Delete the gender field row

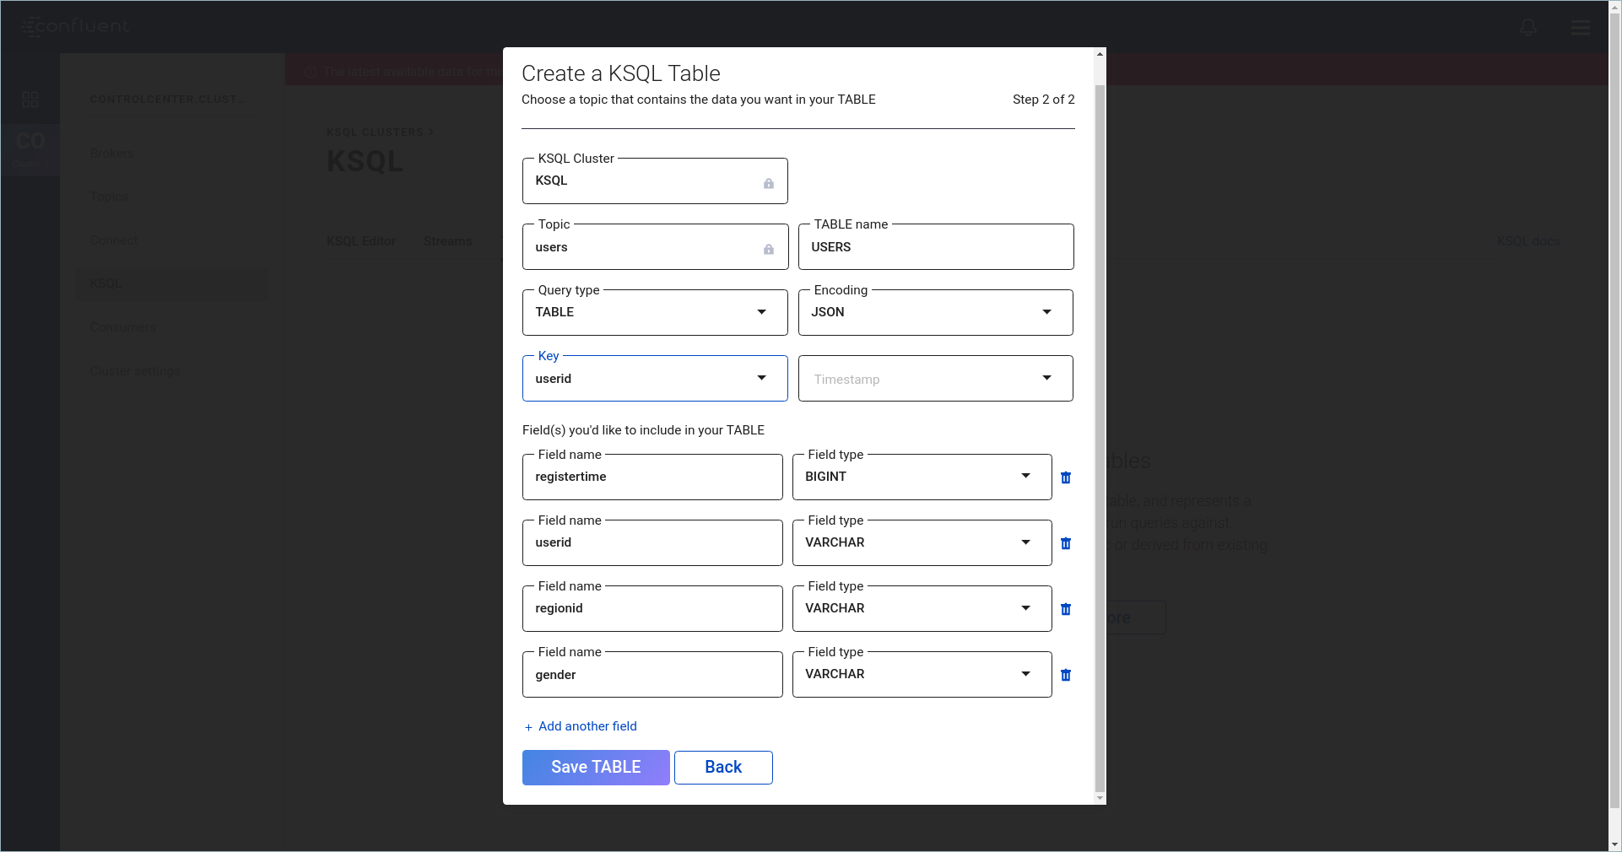tap(1066, 675)
